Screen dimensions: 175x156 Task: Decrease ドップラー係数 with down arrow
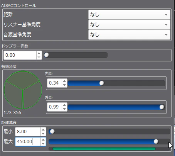pos(39,57)
